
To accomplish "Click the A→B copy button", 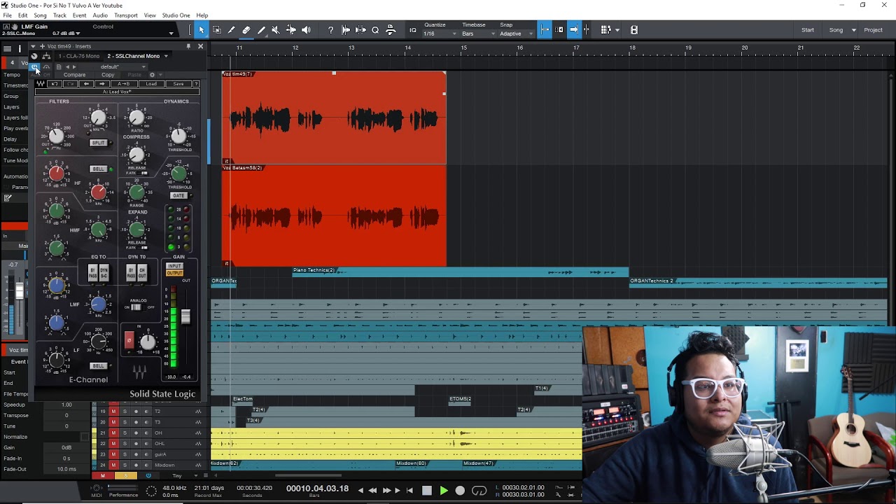I will click(124, 84).
